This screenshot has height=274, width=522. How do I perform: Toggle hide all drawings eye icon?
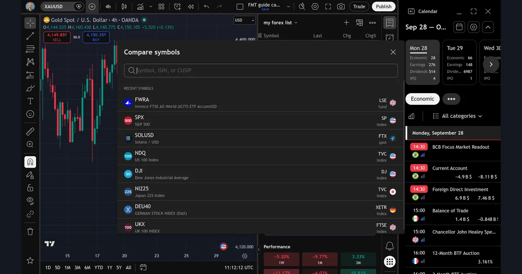[30, 200]
